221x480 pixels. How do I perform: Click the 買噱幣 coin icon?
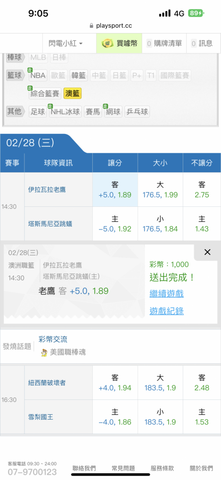coord(108,44)
